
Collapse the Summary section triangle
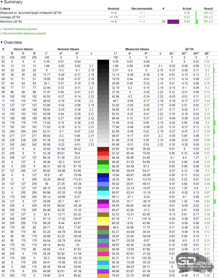[2, 2]
